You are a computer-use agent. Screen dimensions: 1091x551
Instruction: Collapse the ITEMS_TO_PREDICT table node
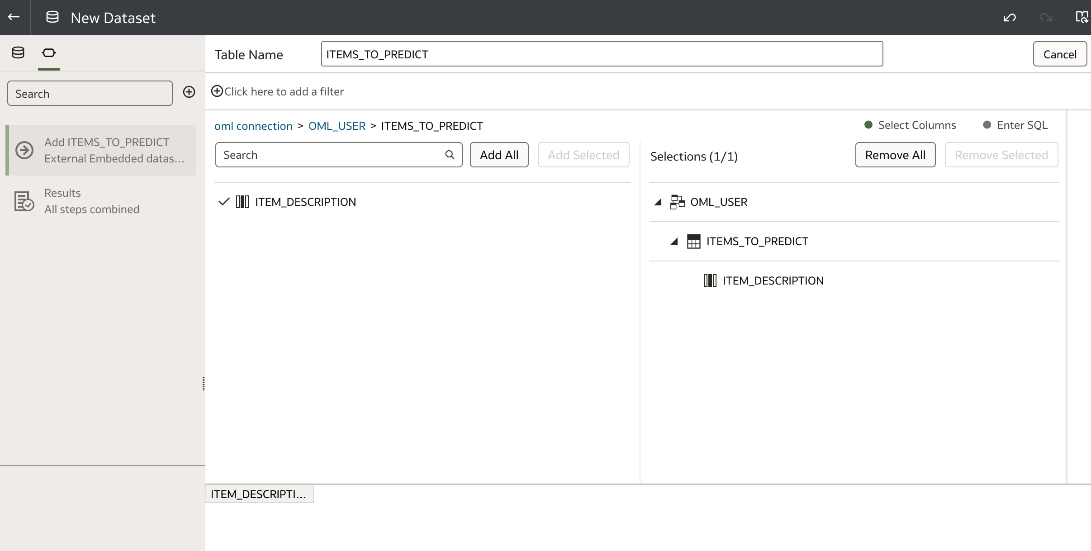click(674, 242)
